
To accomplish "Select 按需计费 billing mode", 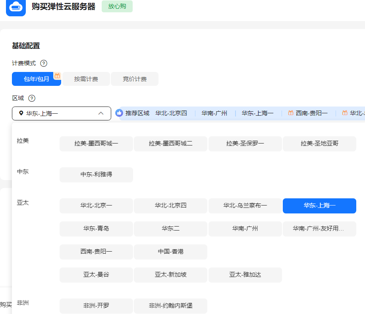I will 86,79.
